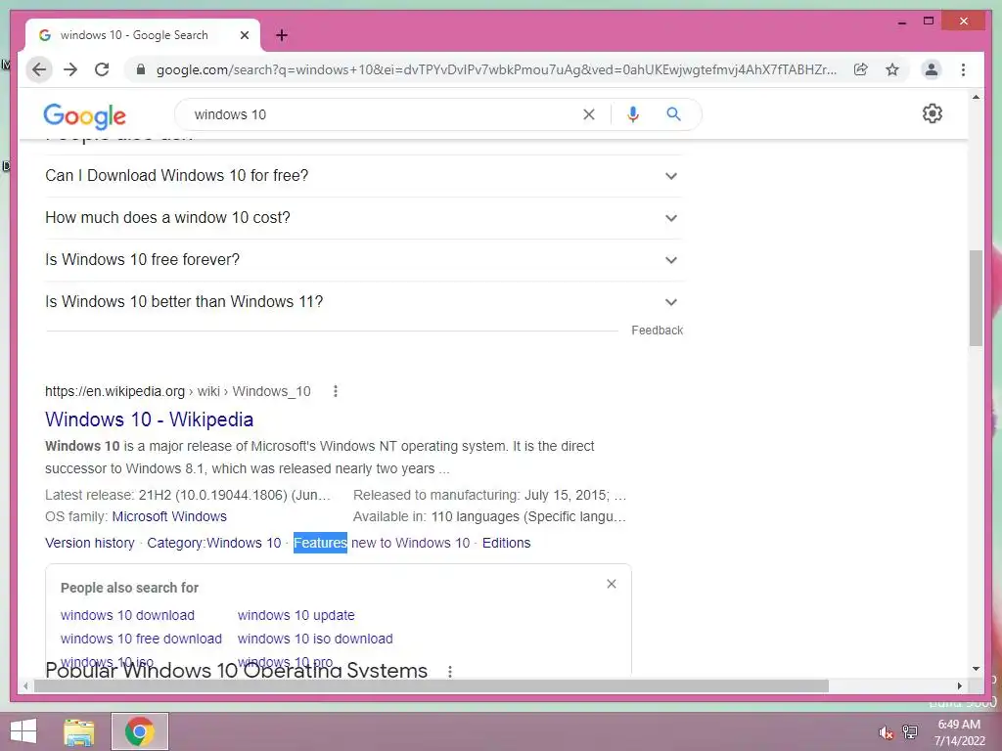Click the muted volume tray icon
This screenshot has width=1002, height=751.
pyautogui.click(x=886, y=732)
